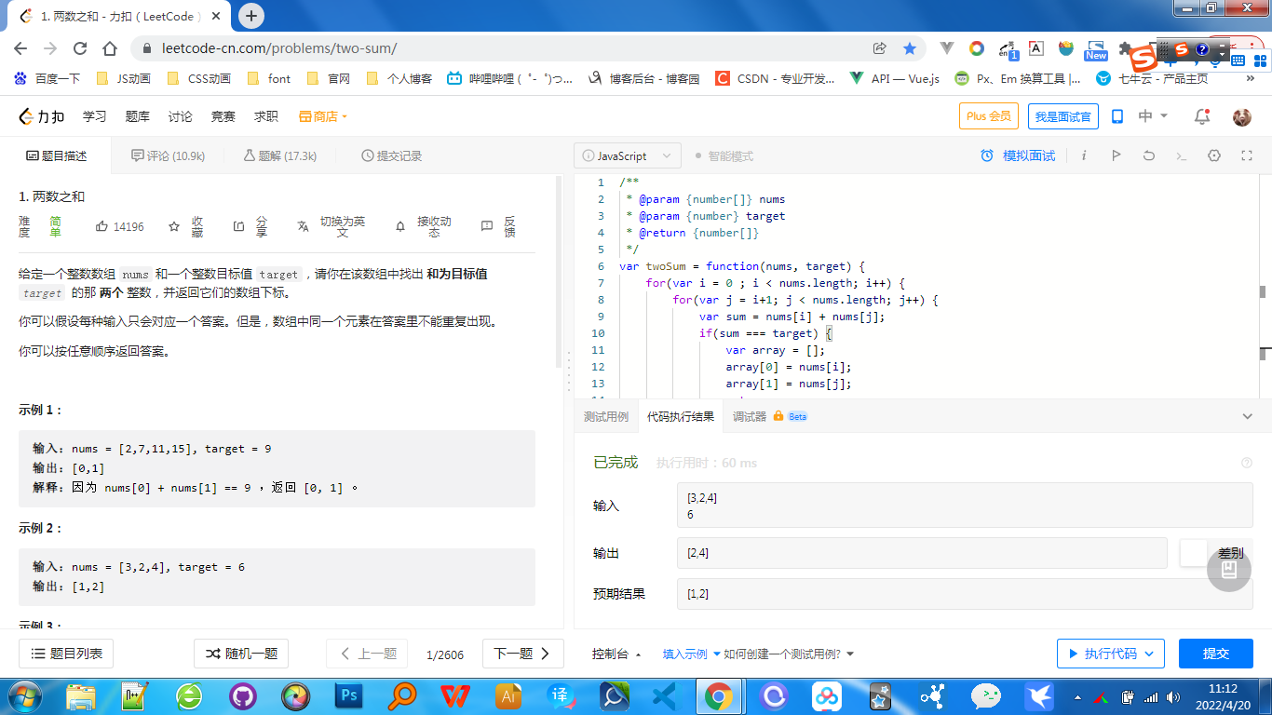The image size is (1272, 715).
Task: Open the user avatar menu
Action: tap(1241, 116)
